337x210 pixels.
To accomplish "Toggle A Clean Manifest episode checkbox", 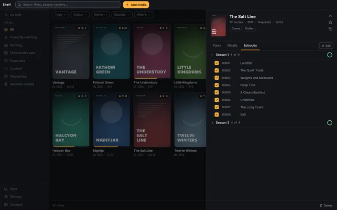I will coord(216,92).
